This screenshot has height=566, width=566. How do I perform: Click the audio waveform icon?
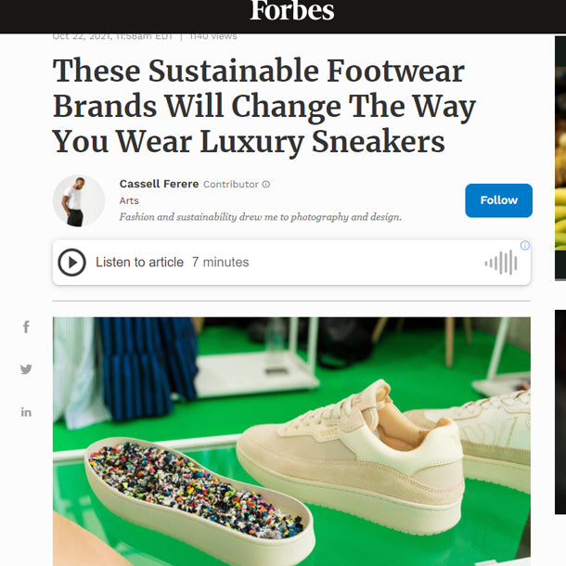click(x=501, y=263)
